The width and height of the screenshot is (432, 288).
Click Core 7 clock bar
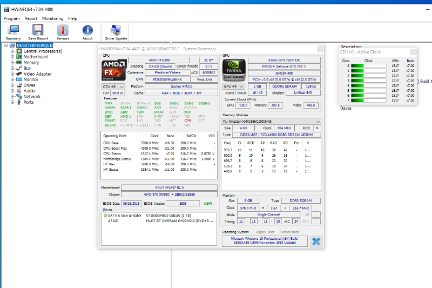click(369, 101)
